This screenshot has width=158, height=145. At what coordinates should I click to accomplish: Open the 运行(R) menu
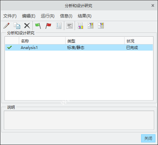(48, 16)
